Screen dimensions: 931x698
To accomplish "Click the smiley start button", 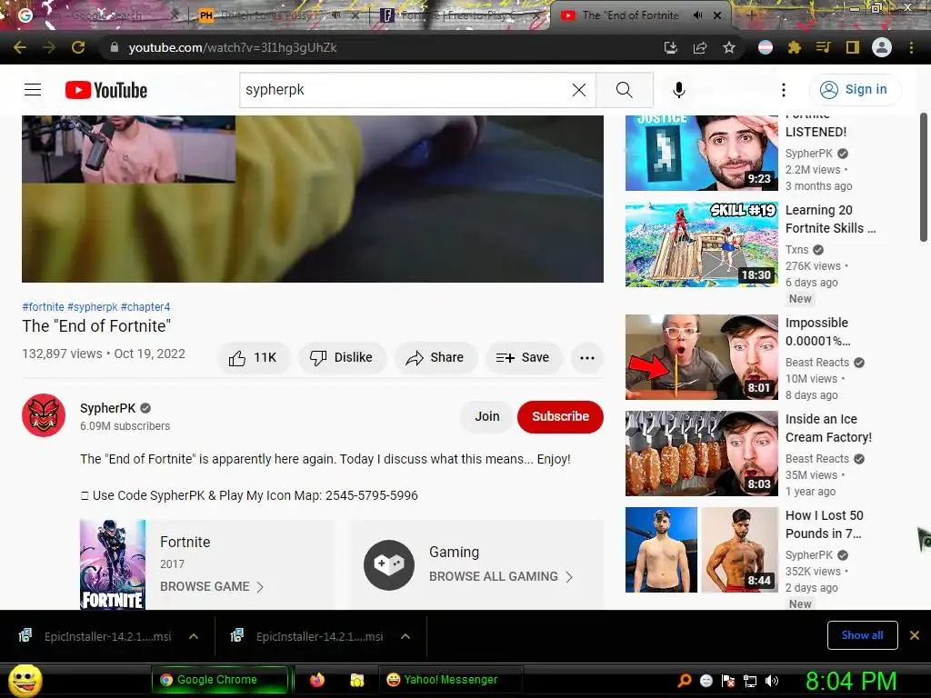I will click(25, 680).
